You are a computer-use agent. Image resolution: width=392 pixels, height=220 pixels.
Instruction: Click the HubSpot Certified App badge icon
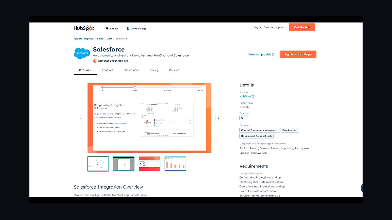[x=95, y=61]
